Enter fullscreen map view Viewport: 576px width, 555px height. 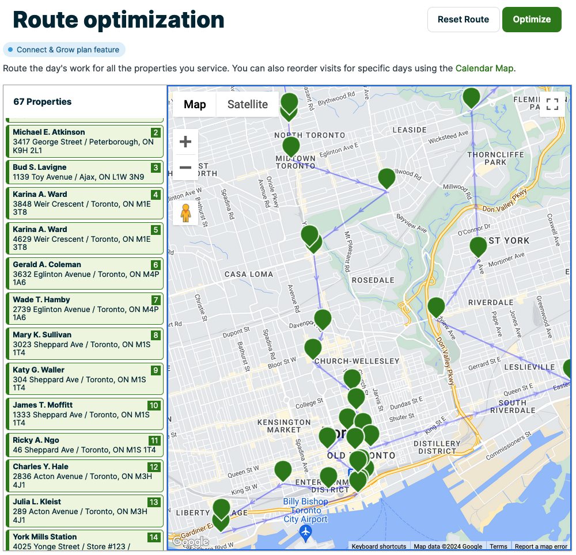coord(552,104)
